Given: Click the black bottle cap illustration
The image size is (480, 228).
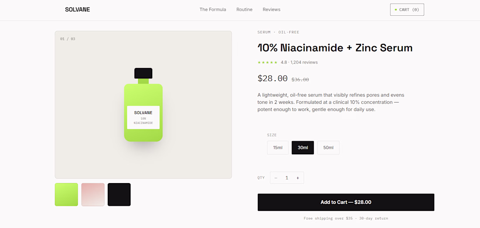Looking at the screenshot, I should pyautogui.click(x=143, y=73).
